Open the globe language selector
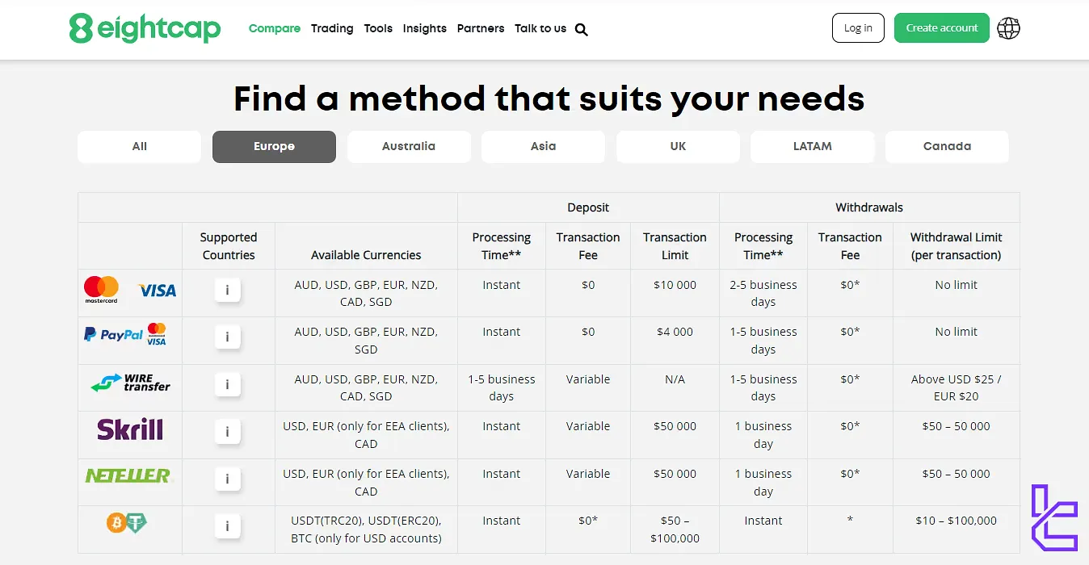Viewport: 1089px width, 565px height. [x=1008, y=28]
